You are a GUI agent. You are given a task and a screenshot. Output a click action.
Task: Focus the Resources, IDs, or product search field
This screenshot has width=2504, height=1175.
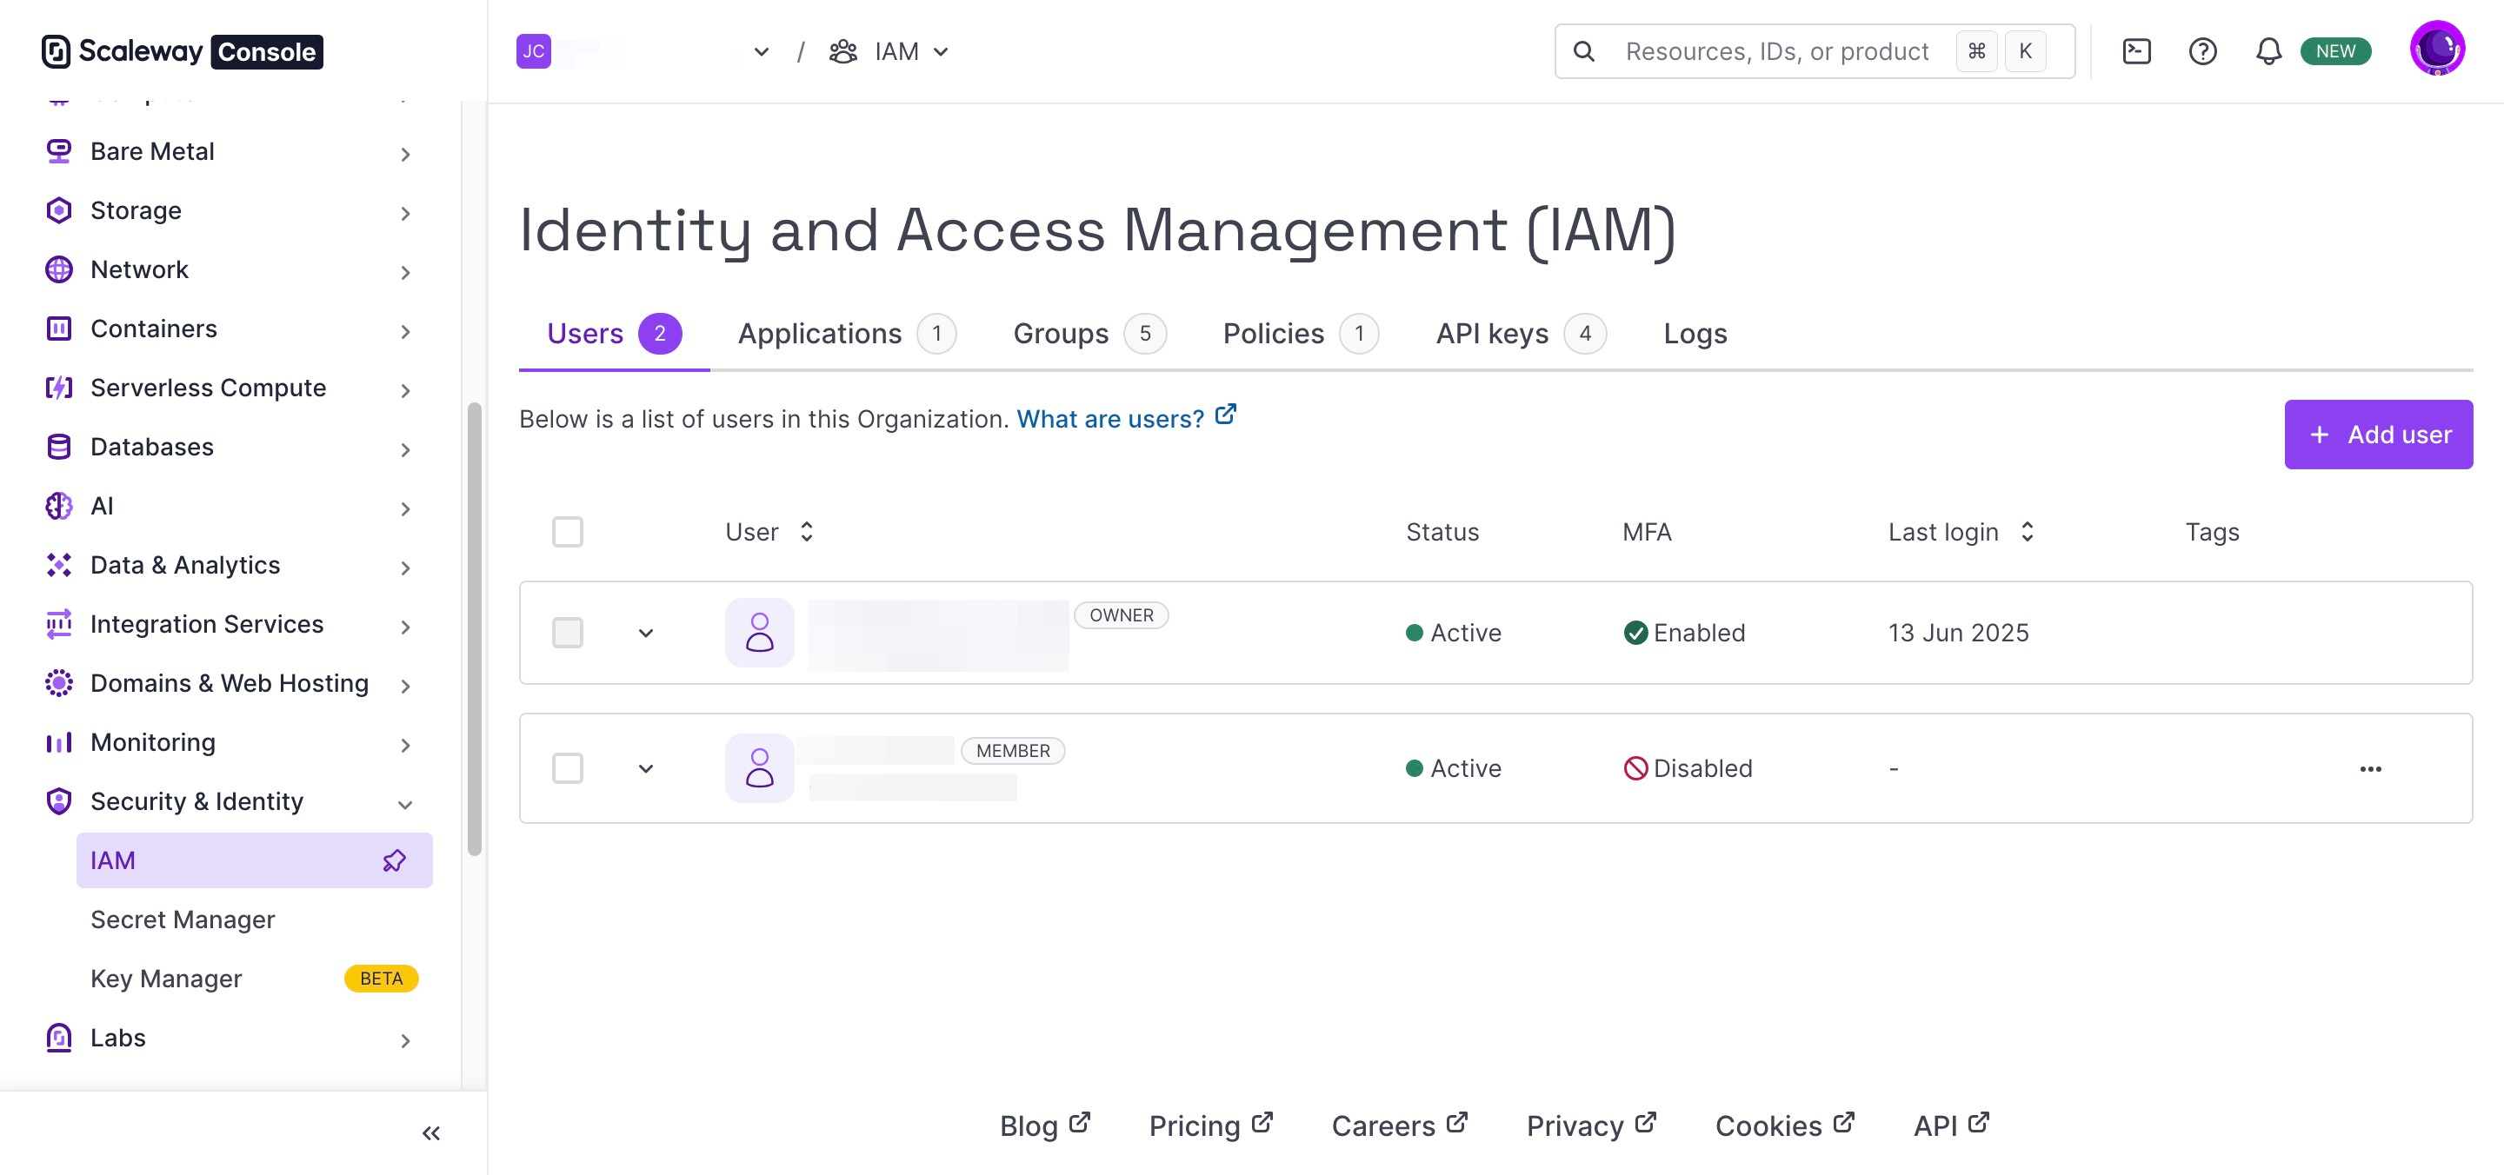(1814, 51)
